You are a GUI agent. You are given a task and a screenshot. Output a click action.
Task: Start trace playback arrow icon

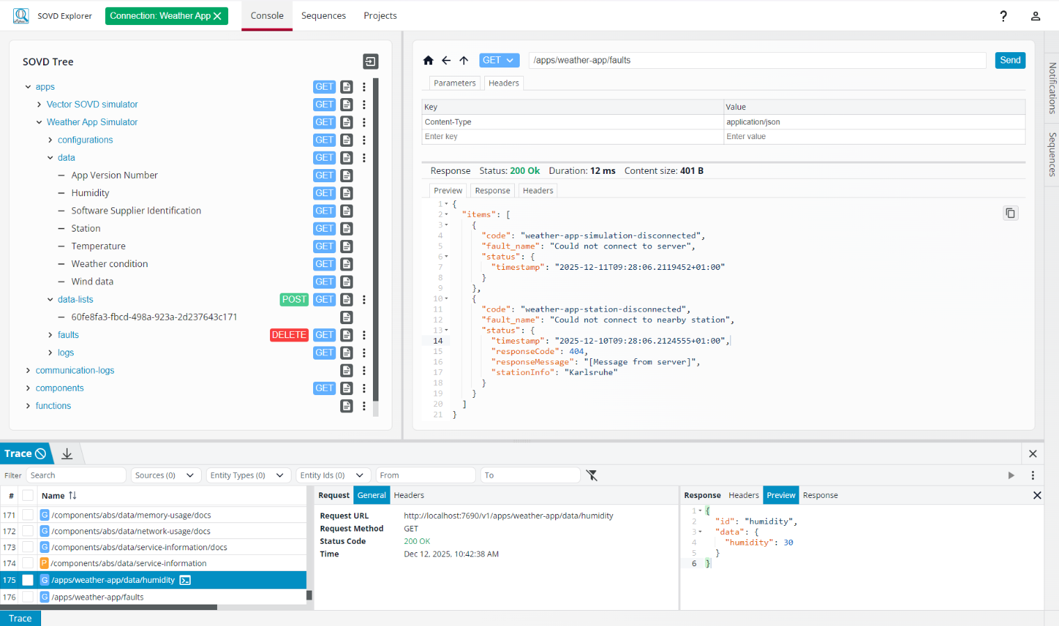click(1011, 475)
